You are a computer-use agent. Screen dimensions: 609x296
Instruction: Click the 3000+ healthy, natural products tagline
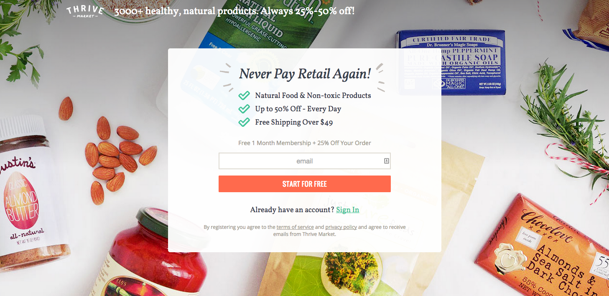(x=234, y=11)
